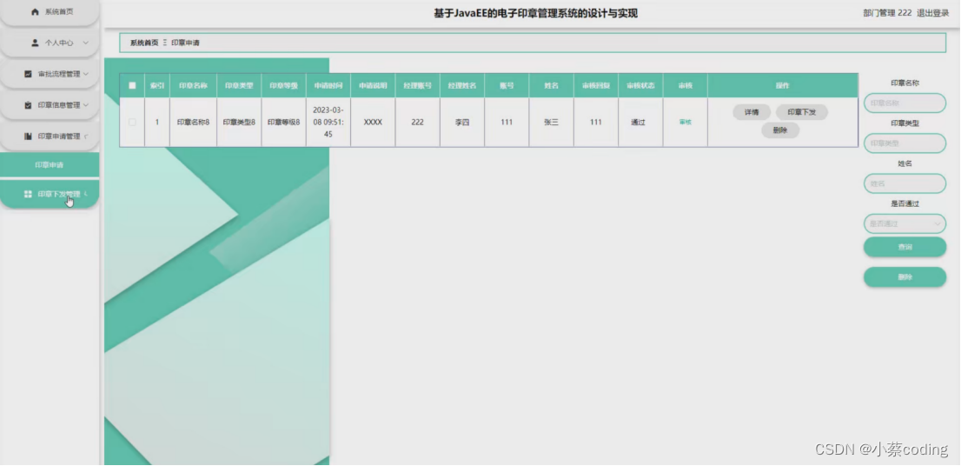Image resolution: width=961 pixels, height=466 pixels.
Task: Check the checkbox for row 1
Action: [x=132, y=122]
